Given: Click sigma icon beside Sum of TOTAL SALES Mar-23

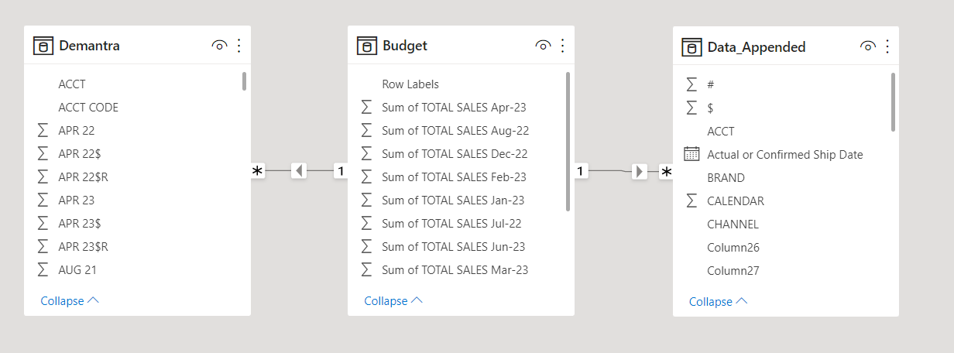Looking at the screenshot, I should pos(366,269).
